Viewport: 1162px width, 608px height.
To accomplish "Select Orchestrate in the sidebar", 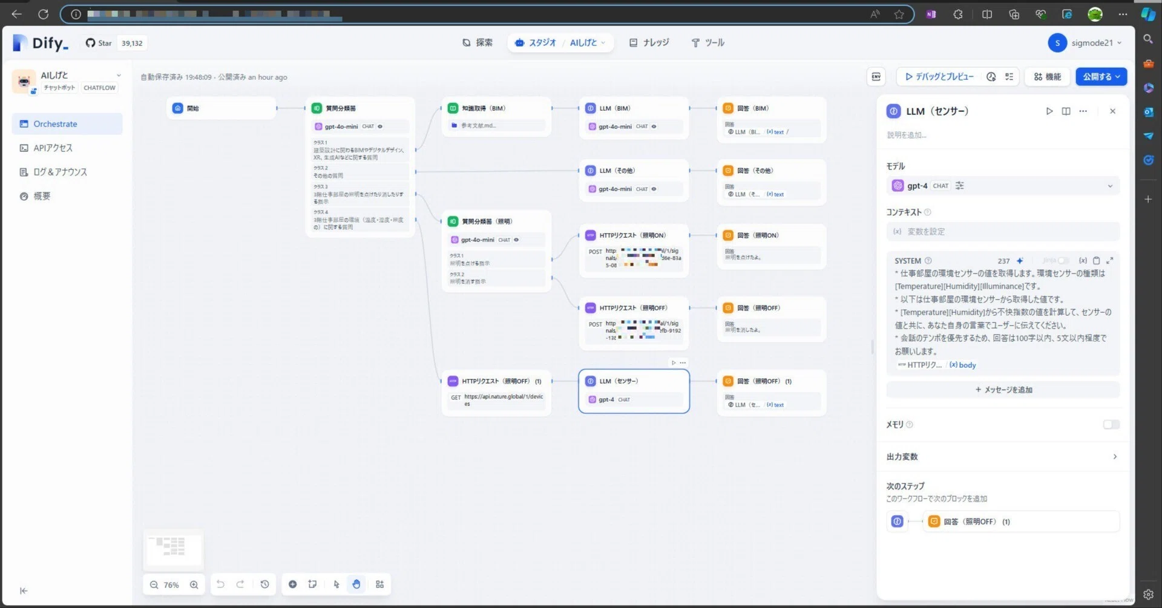I will 67,123.
